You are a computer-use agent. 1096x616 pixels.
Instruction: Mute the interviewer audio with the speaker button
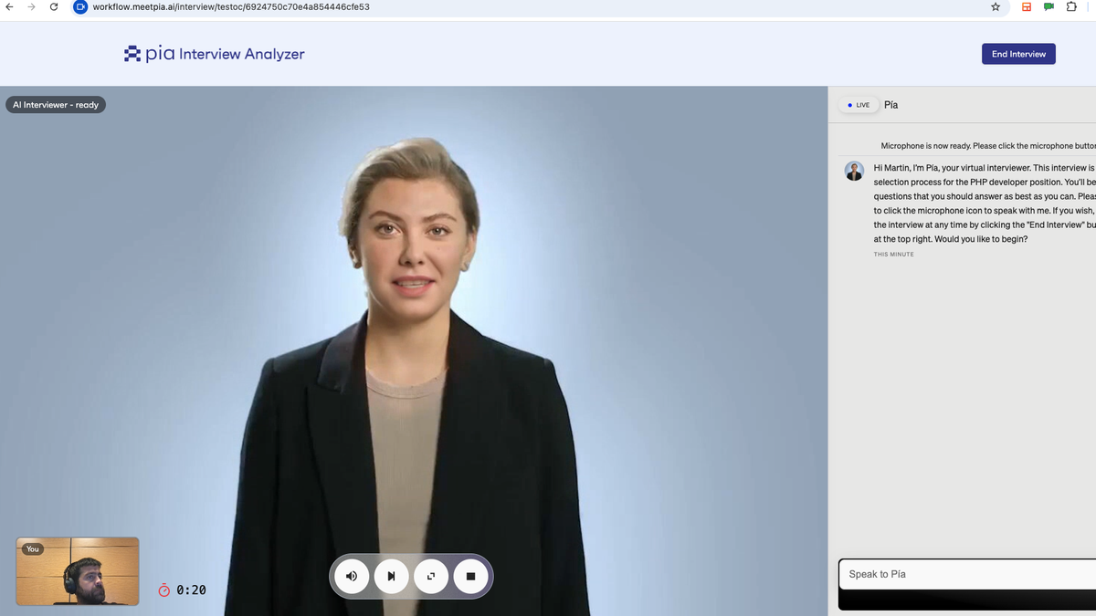352,576
